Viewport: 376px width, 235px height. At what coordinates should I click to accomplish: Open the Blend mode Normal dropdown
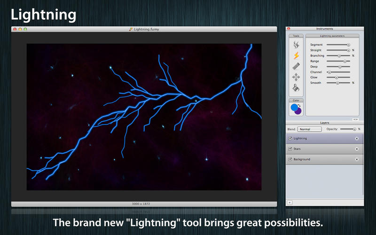pos(310,129)
